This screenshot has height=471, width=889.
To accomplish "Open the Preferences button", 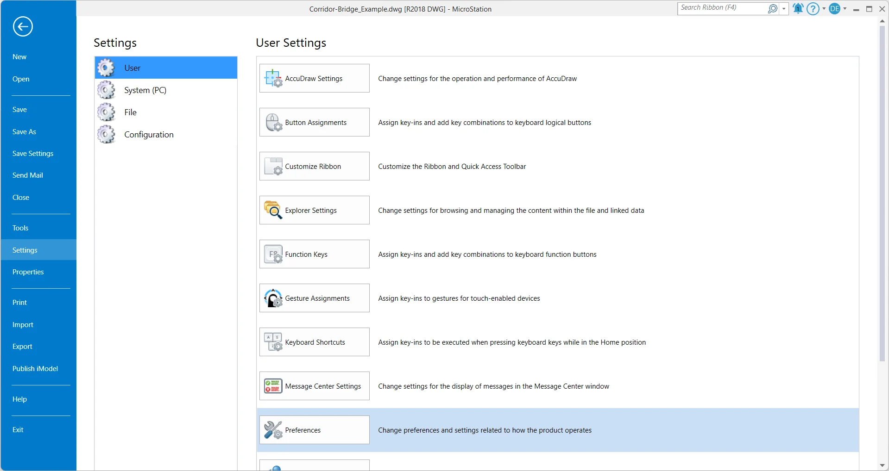I will (x=315, y=430).
